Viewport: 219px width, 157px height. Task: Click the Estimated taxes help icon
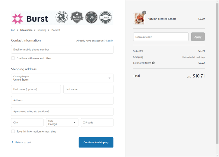pyautogui.click(x=153, y=63)
